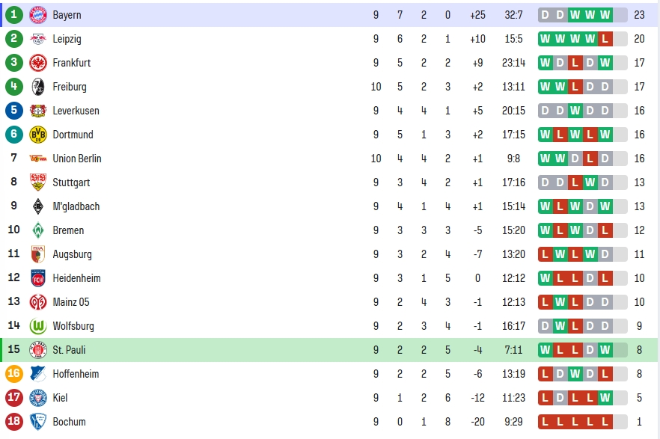Select the Mainz 05 table row name
Image resolution: width=660 pixels, height=439 pixels.
70,302
